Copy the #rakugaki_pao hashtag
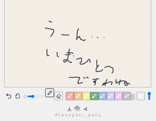 (x=100, y=116)
